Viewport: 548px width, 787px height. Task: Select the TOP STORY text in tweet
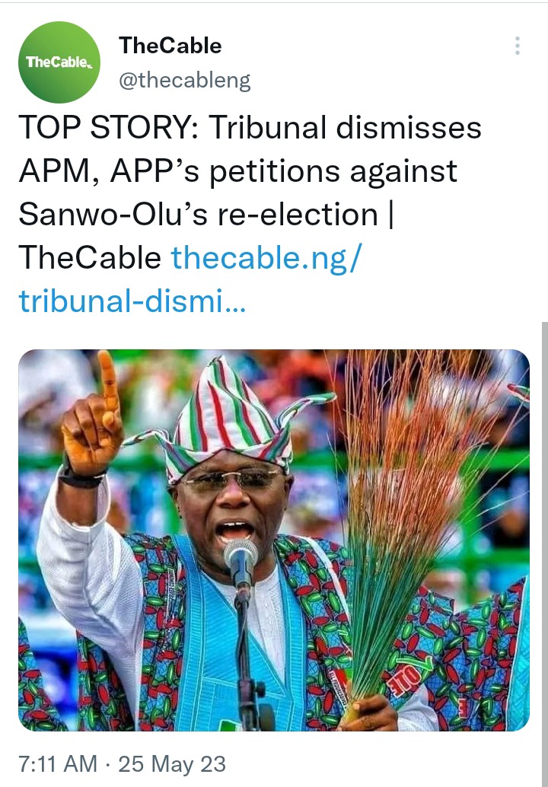pos(109,127)
